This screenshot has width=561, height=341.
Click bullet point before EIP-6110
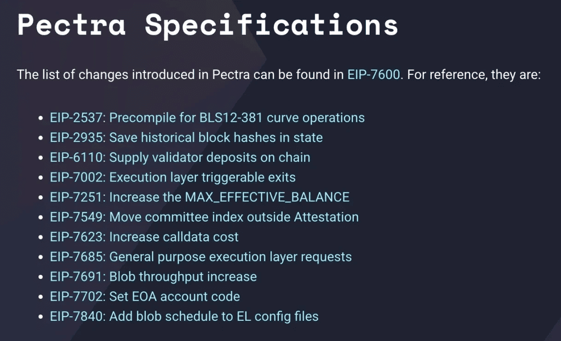tap(41, 158)
